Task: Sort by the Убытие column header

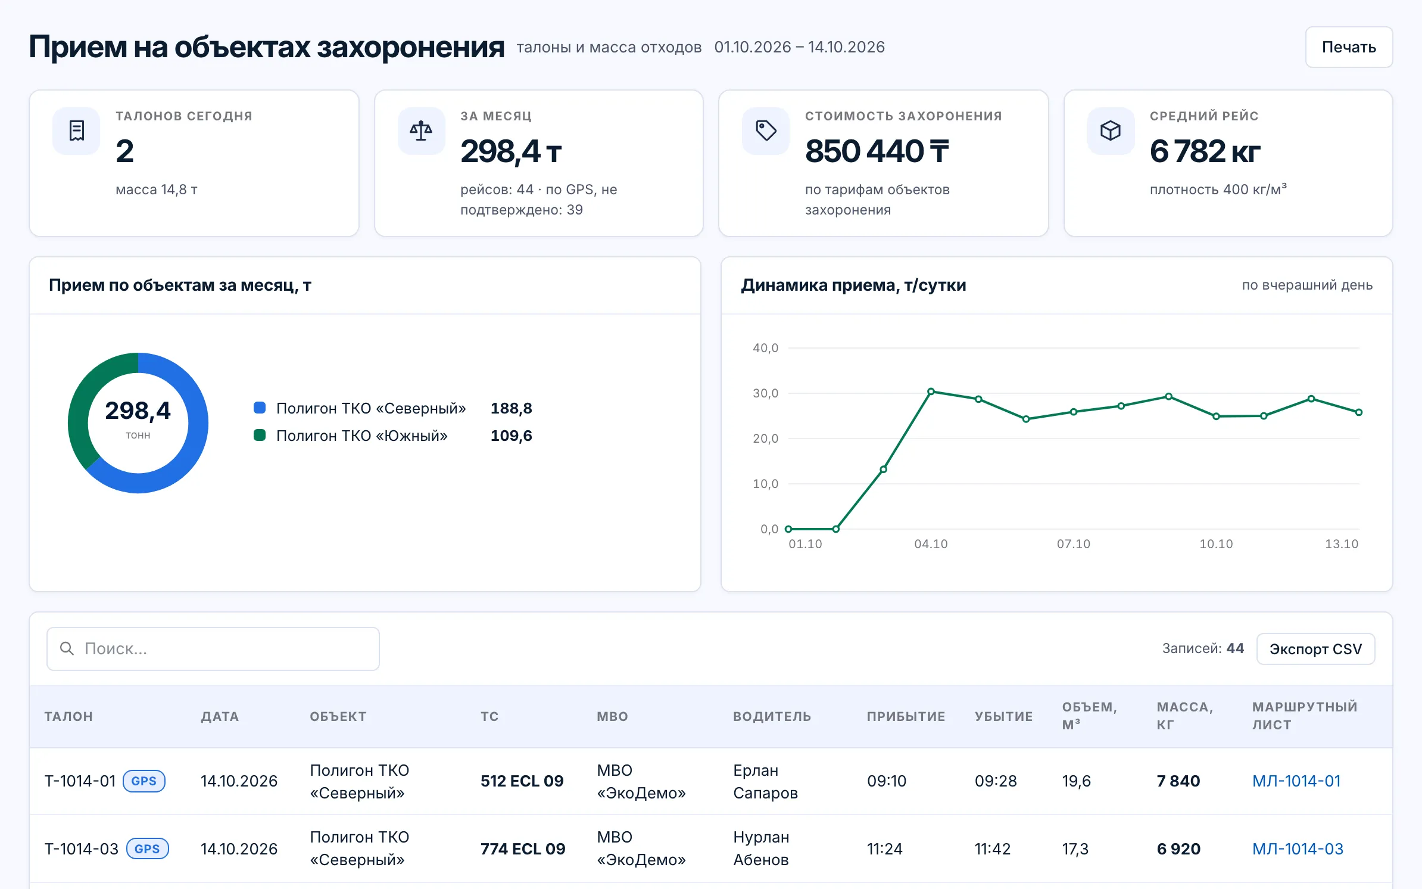Action: pos(1003,716)
